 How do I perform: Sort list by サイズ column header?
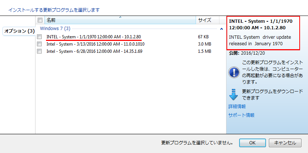[207, 20]
